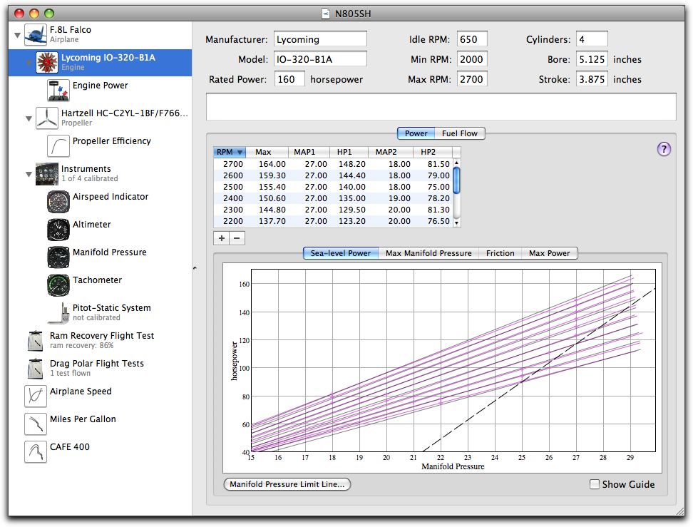Open the Airplane Speed chart icon
Viewport: 693px width, 527px height.
[x=36, y=396]
